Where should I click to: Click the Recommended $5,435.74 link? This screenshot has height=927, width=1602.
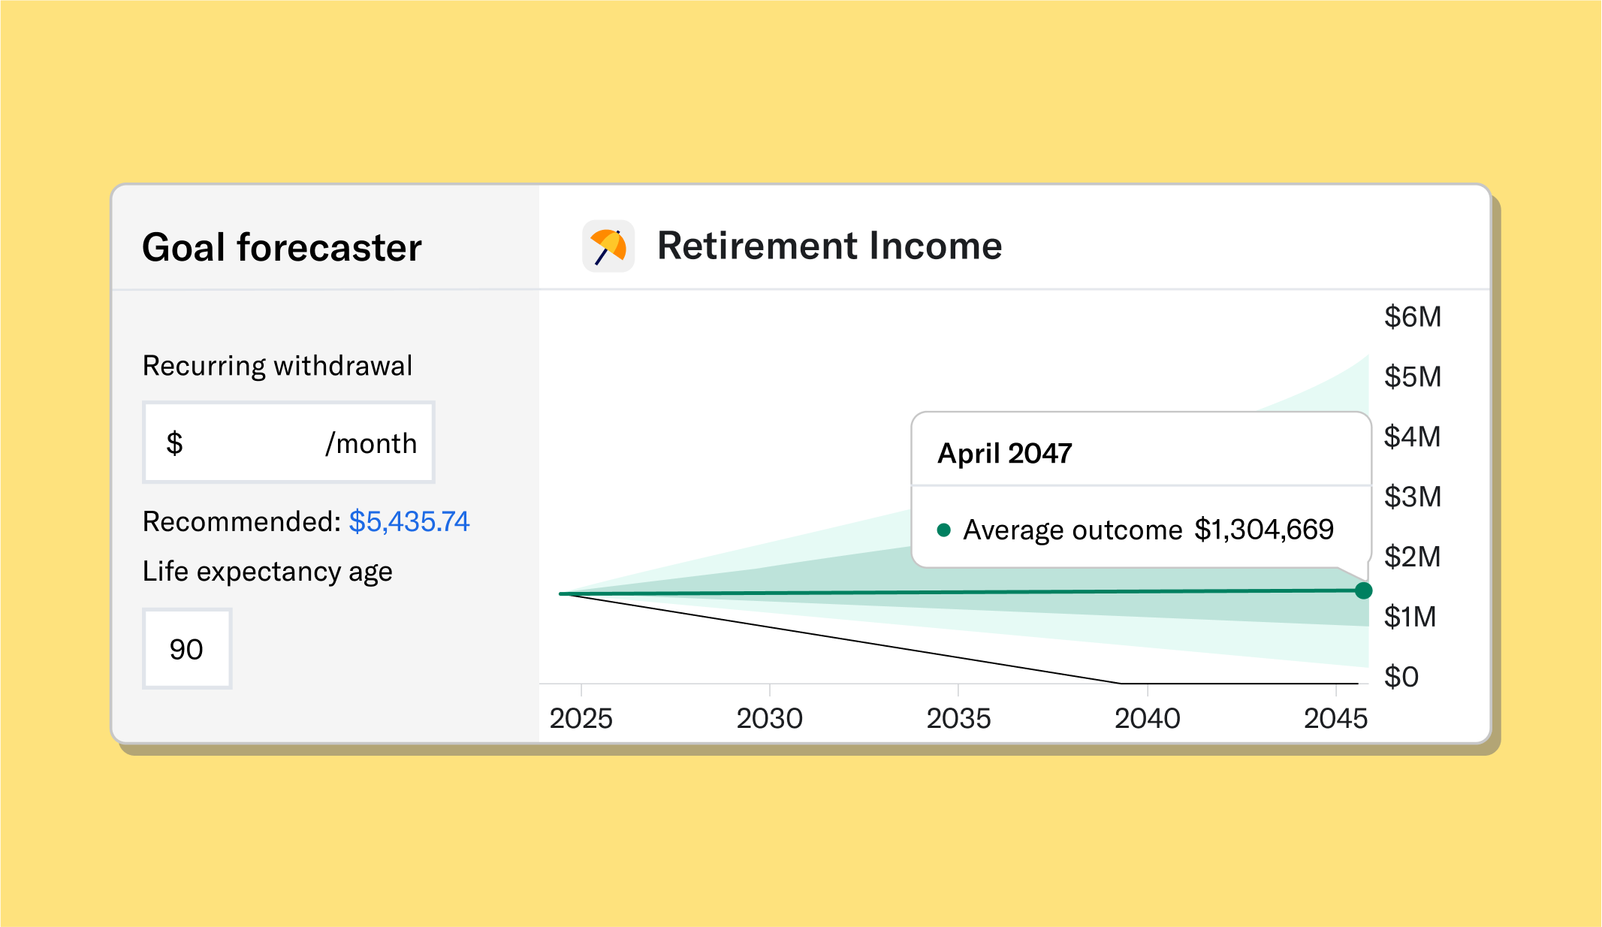409,521
